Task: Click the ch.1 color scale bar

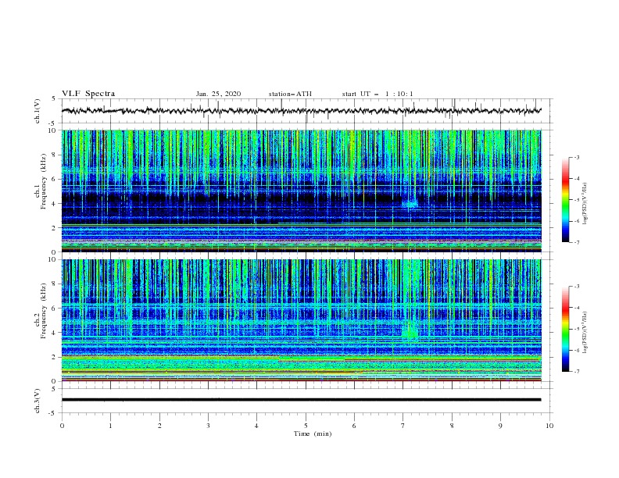Action: 566,200
